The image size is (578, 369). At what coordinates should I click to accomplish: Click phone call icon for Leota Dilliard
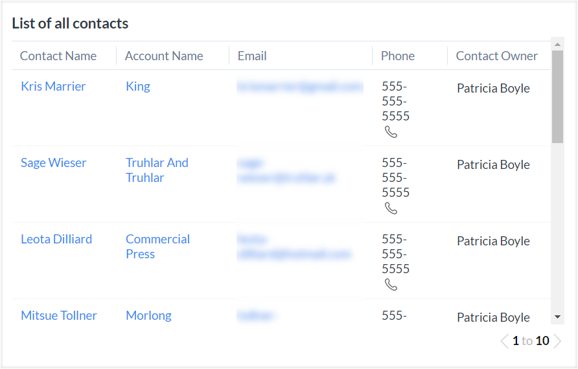click(391, 285)
